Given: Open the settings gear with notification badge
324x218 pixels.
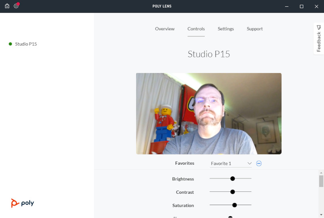Looking at the screenshot, I should pyautogui.click(x=16, y=6).
